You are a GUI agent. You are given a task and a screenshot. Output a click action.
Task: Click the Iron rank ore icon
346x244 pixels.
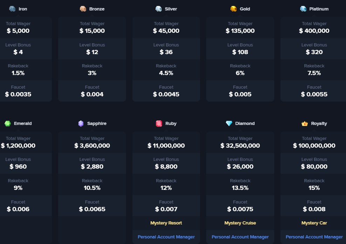(12, 9)
